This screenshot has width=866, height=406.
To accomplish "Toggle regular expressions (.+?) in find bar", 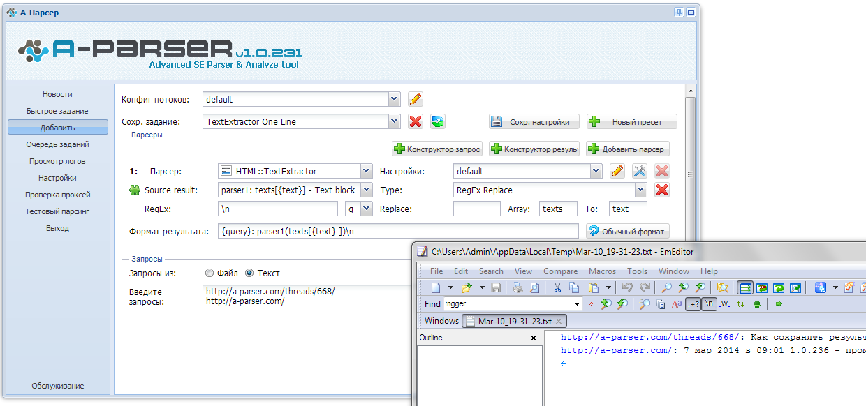I will pyautogui.click(x=693, y=304).
